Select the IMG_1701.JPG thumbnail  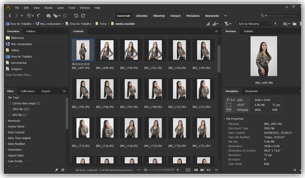(155, 50)
